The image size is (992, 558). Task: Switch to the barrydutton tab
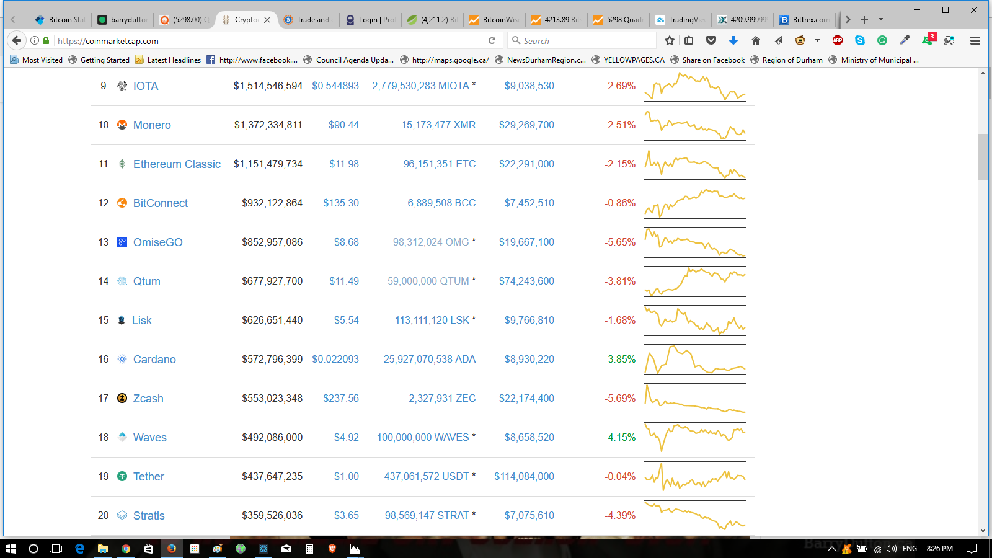coord(122,20)
